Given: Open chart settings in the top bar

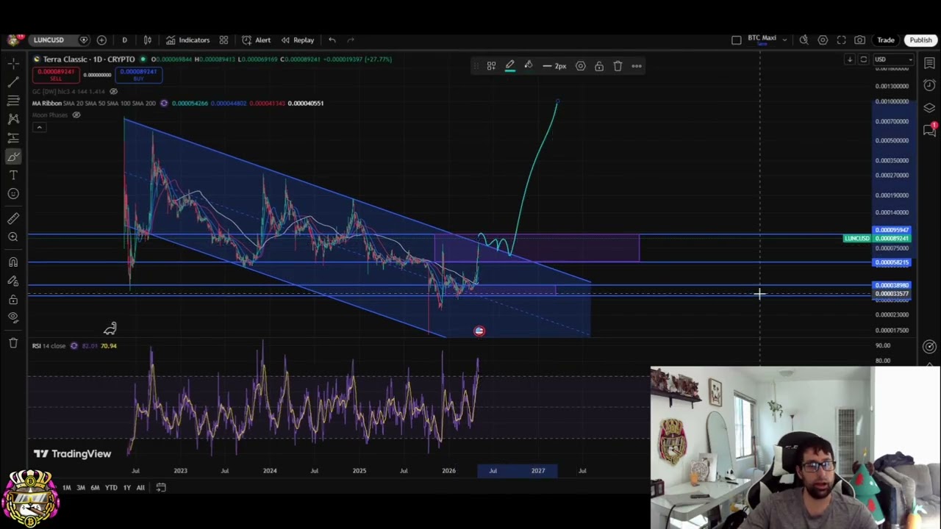Looking at the screenshot, I should click(x=823, y=40).
